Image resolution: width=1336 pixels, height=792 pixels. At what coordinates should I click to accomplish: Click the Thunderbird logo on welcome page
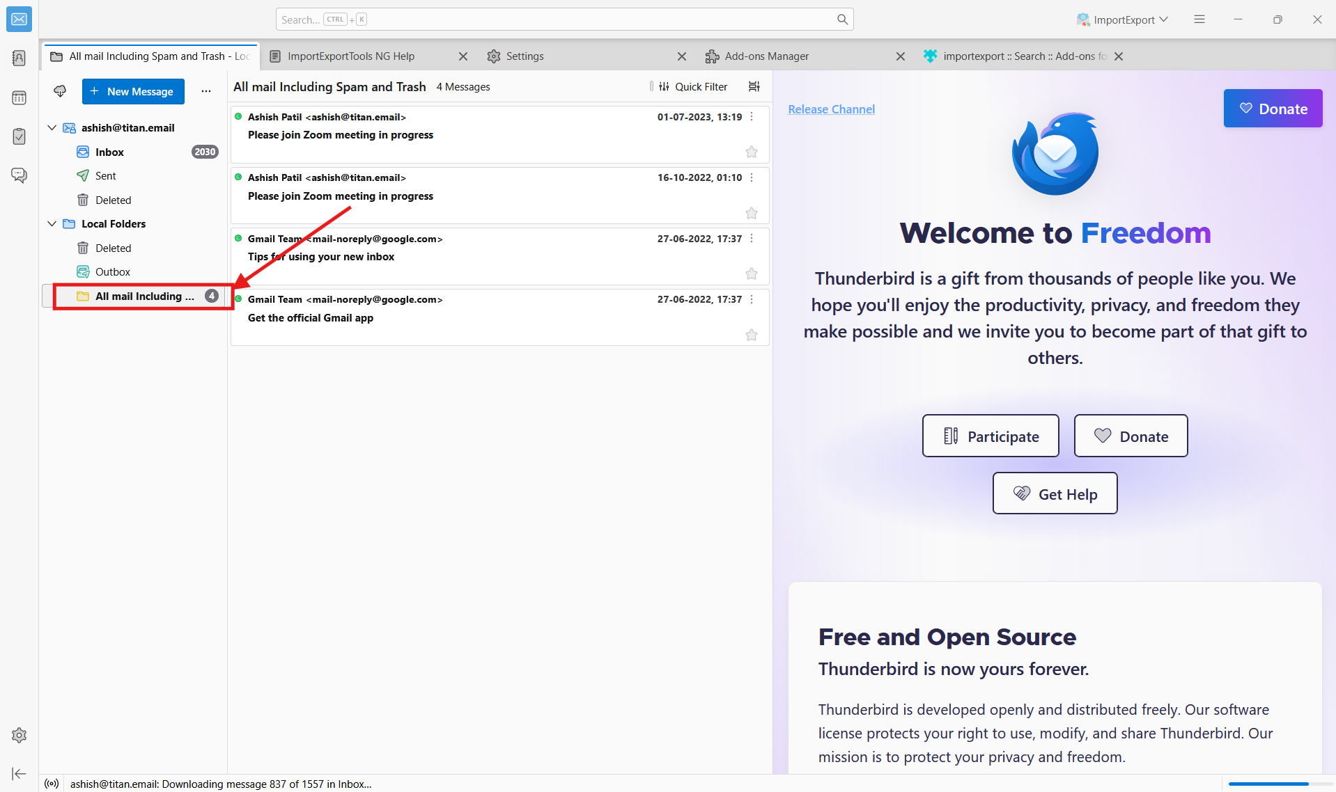(x=1055, y=154)
